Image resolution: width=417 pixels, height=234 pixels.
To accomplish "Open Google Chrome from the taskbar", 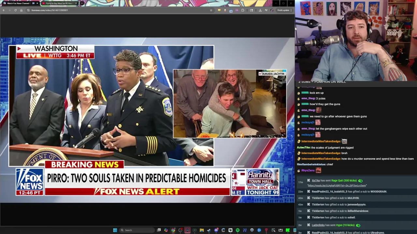I will (x=173, y=230).
